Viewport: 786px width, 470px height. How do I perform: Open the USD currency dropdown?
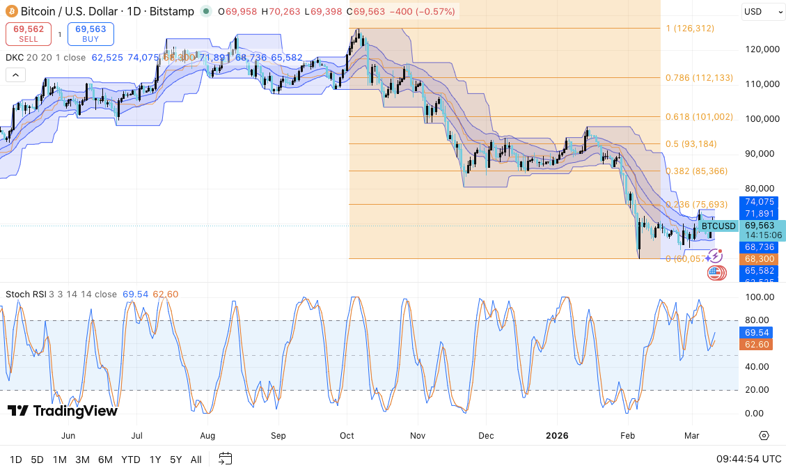click(760, 12)
